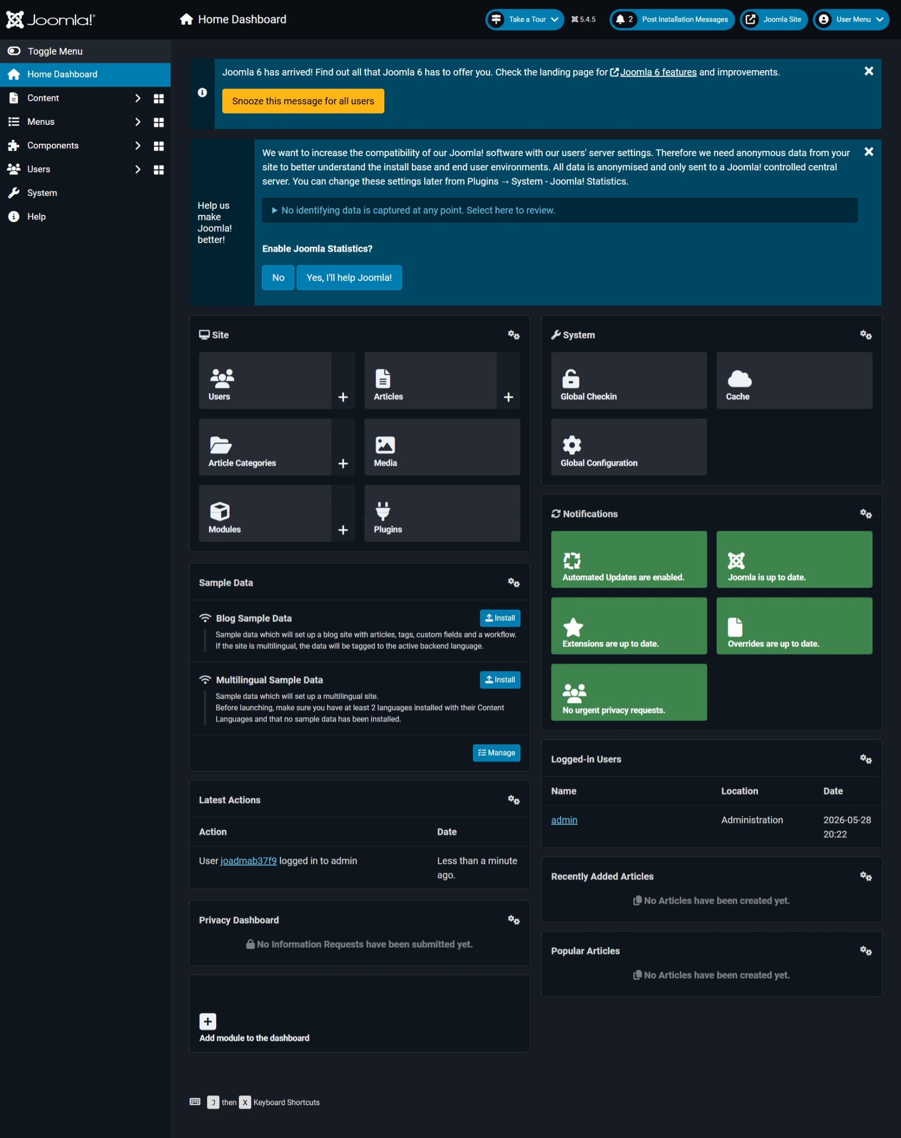
Task: Click Manage sample data button
Action: [497, 753]
